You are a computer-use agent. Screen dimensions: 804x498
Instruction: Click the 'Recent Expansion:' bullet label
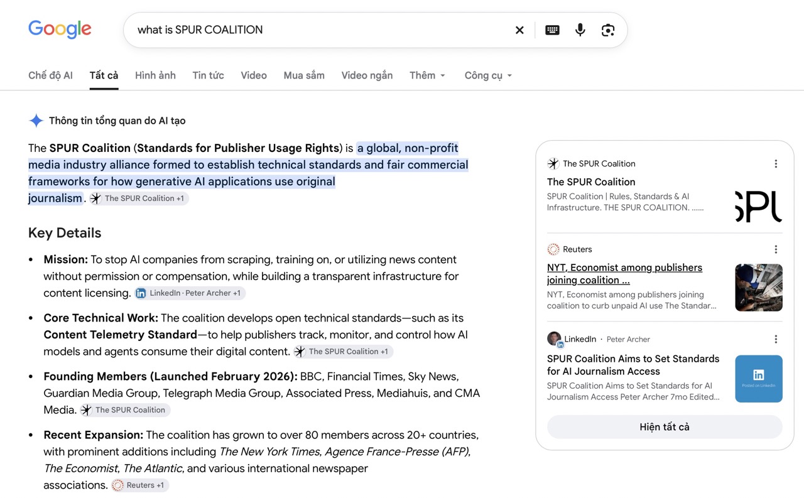tap(94, 435)
